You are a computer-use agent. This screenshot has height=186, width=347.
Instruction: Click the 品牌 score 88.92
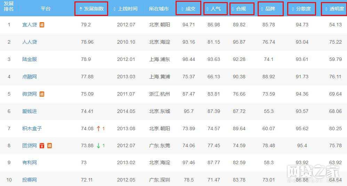269,77
